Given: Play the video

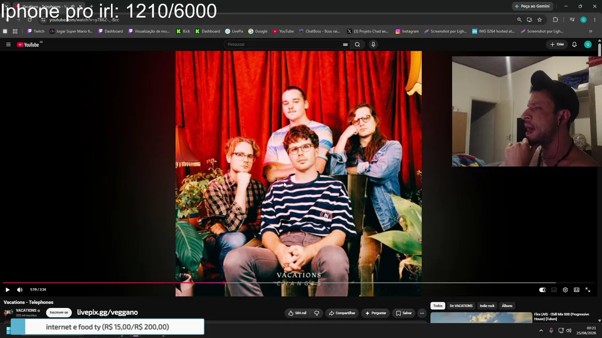Looking at the screenshot, I should [8, 290].
